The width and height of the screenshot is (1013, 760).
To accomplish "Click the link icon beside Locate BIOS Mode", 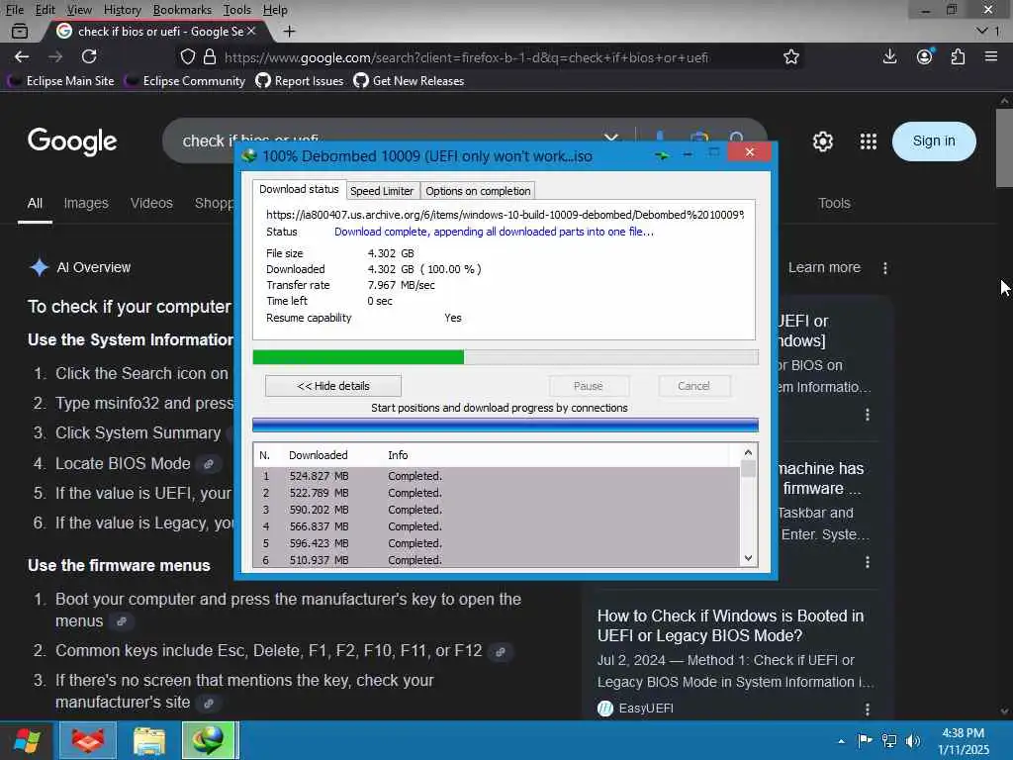I will tap(209, 464).
